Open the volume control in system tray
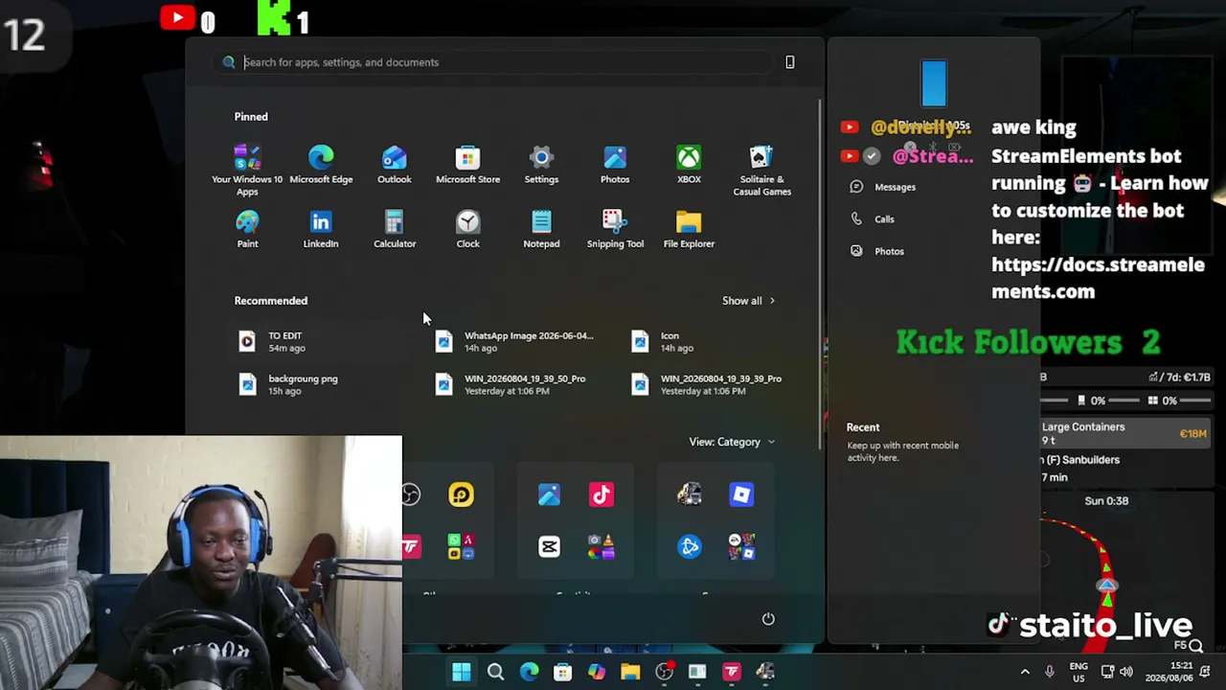 pos(1125,672)
